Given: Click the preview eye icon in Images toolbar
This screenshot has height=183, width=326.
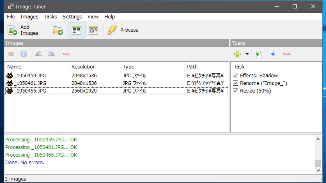Looking at the screenshot, I should (x=11, y=54).
